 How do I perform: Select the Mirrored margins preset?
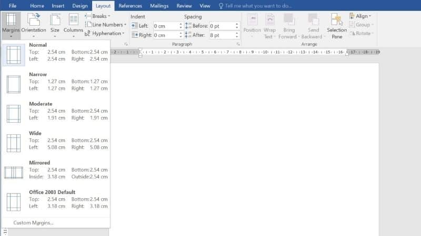pos(56,172)
